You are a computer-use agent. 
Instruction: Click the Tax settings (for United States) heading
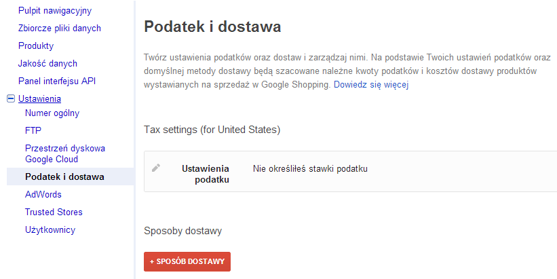pyautogui.click(x=212, y=129)
